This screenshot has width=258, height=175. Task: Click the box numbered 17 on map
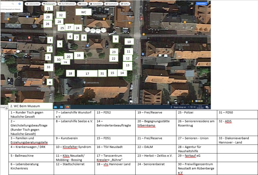pos(87,73)
